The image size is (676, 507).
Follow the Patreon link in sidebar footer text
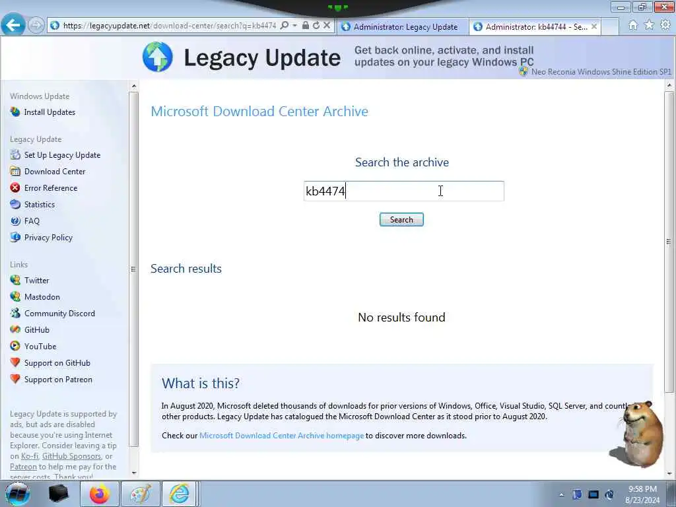(23, 467)
